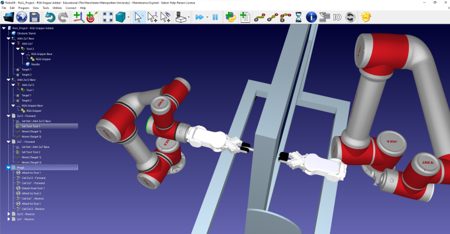Viewport: 450px width, 234px height.
Task: Expand the Zu12 - Reverse program
Action: click(x=9, y=214)
